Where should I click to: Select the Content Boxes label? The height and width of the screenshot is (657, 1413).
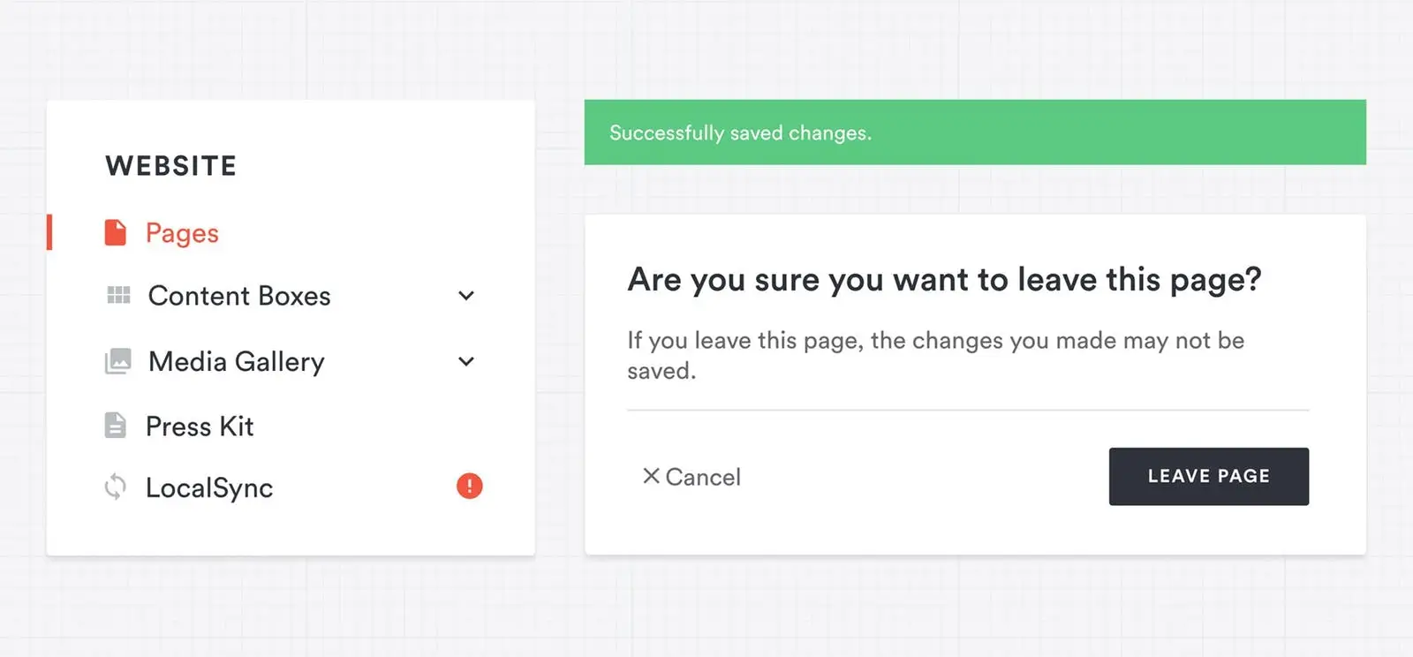[239, 296]
